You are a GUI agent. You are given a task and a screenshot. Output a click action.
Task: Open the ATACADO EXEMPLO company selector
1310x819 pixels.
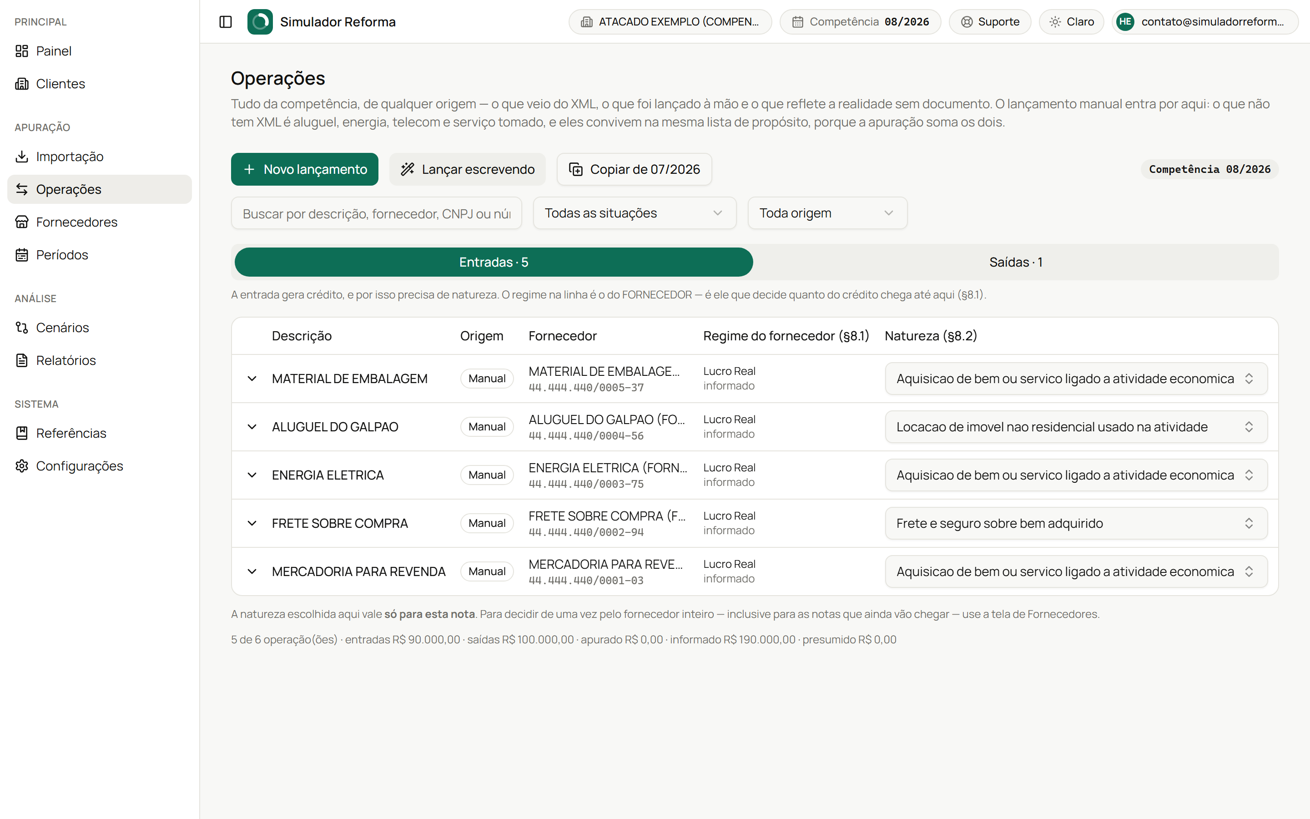670,22
